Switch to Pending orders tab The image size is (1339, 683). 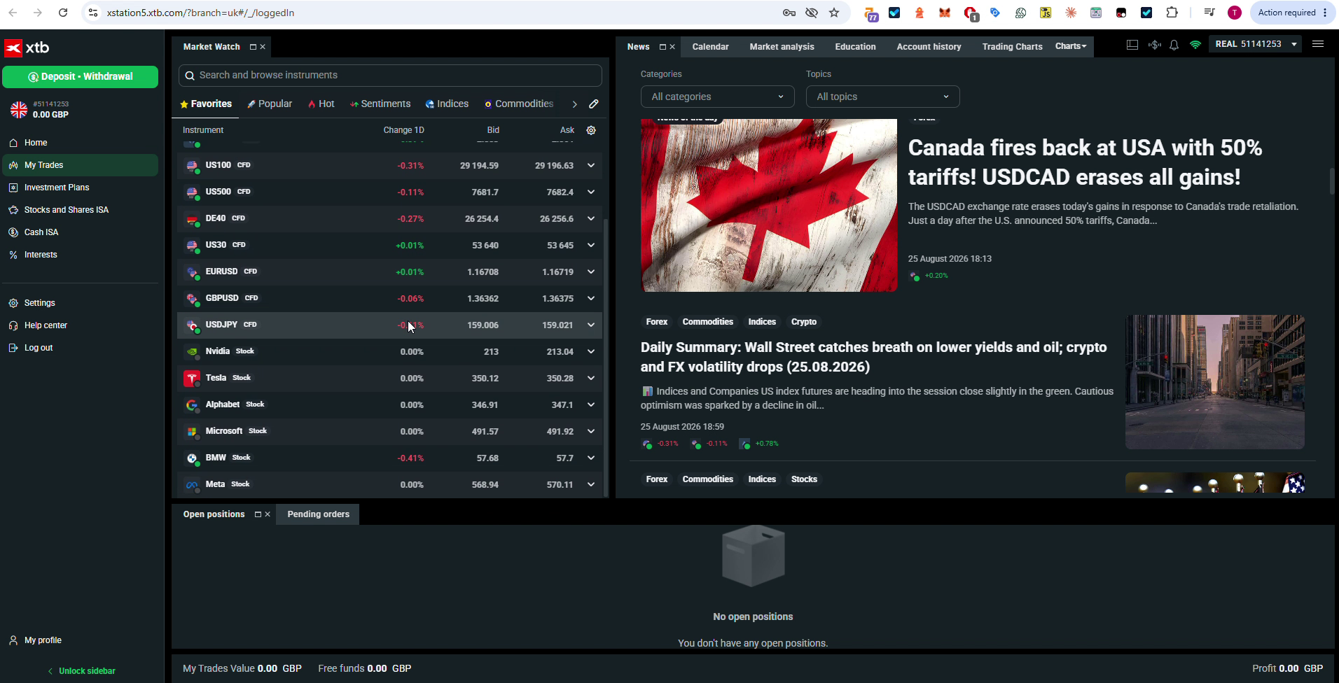(x=318, y=514)
